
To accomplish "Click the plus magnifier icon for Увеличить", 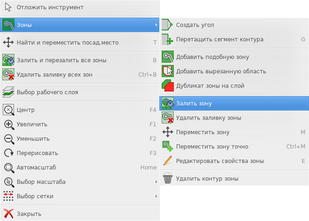I will (x=9, y=124).
